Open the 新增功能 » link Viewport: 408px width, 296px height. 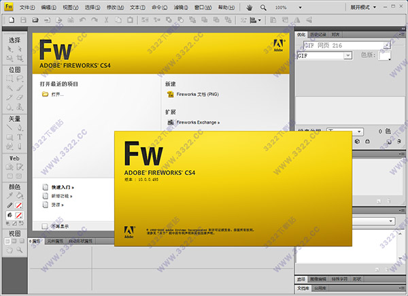coord(62,196)
